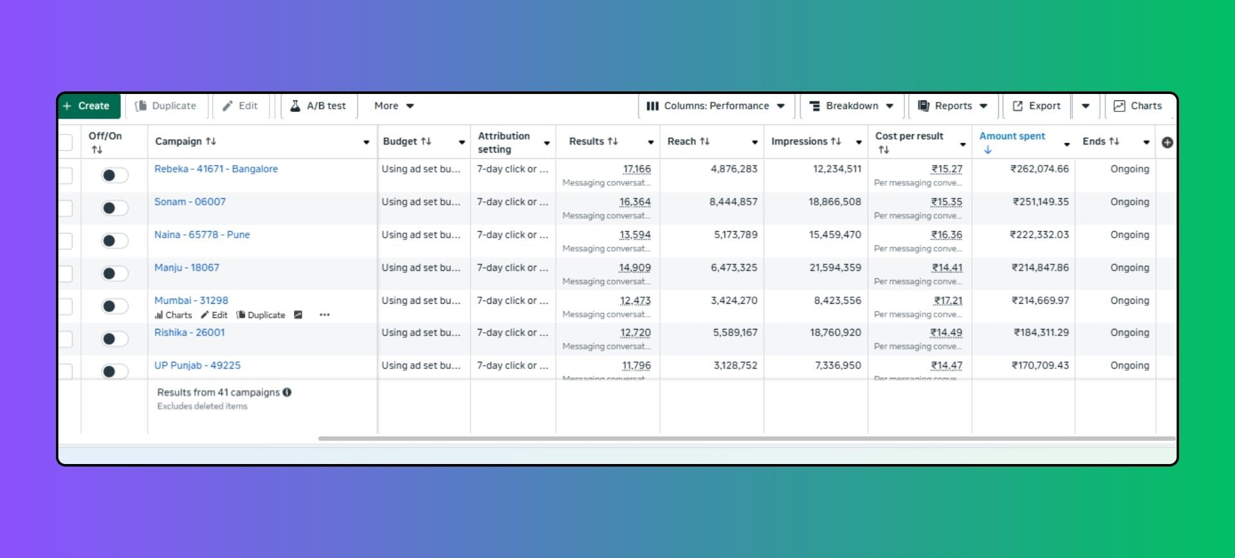The width and height of the screenshot is (1235, 558).
Task: Duplicate the Mumbai - 31298 campaign inline
Action: [x=261, y=315]
